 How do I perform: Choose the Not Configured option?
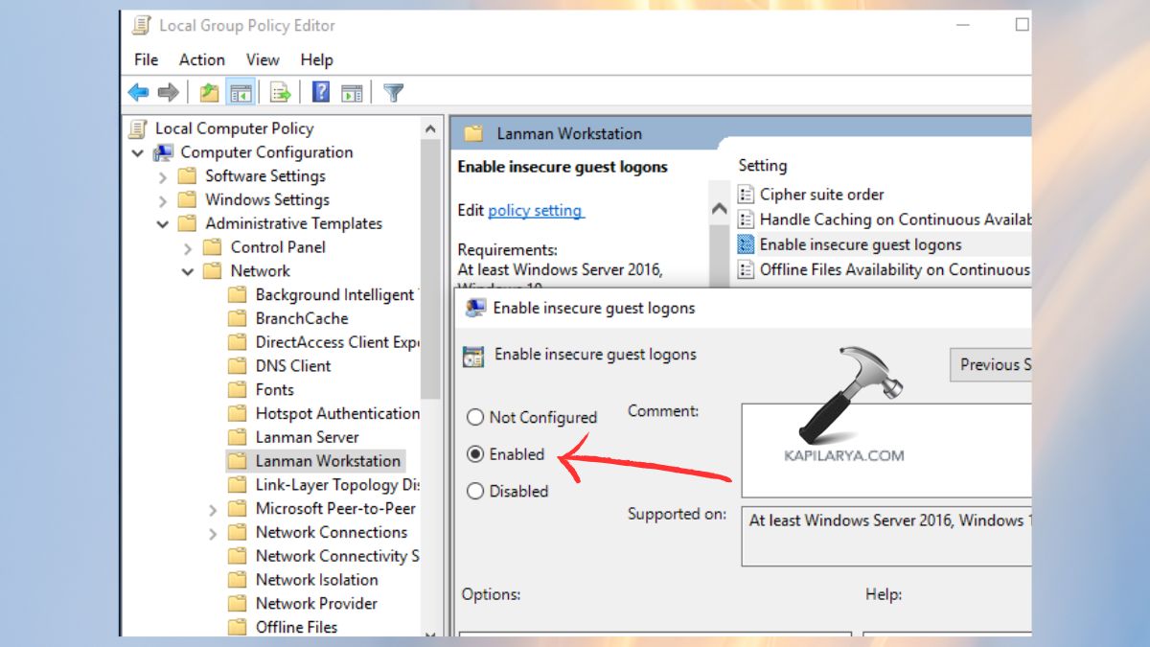tap(474, 417)
